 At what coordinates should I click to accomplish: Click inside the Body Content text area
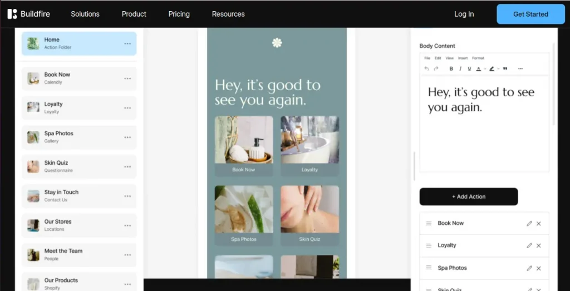(484, 124)
